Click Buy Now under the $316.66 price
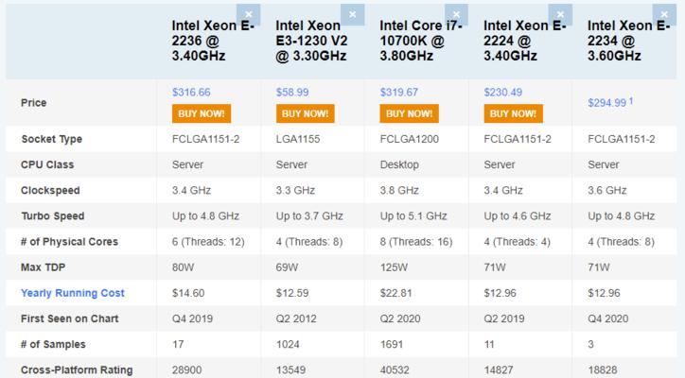Viewport: 685px width, 378px height. coord(202,113)
